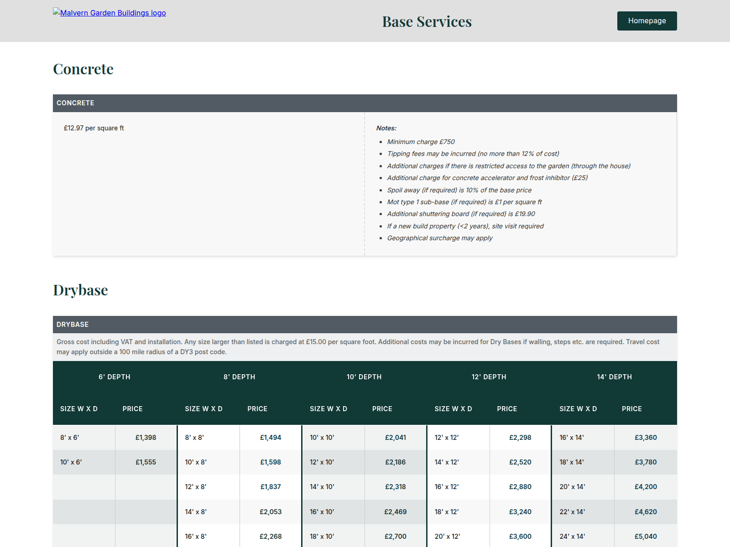Select the £2,318 price cell

tap(396, 487)
